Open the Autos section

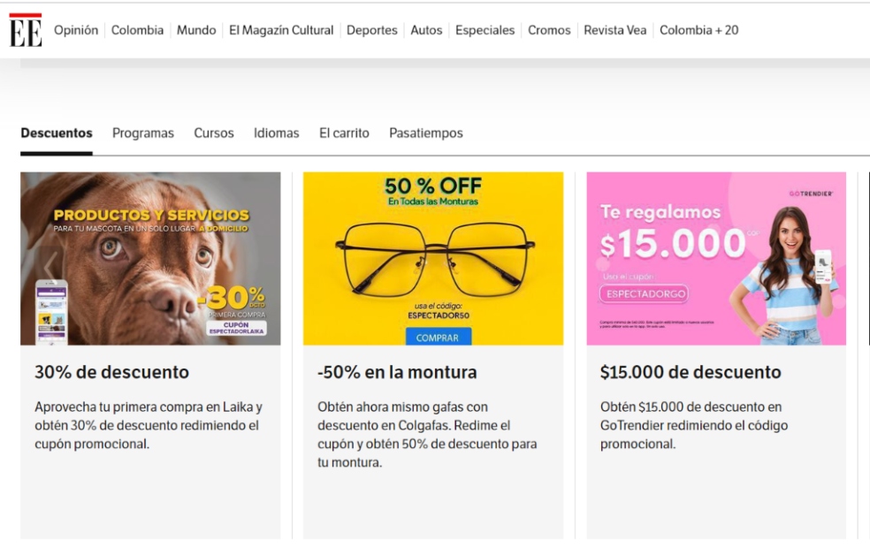[426, 30]
